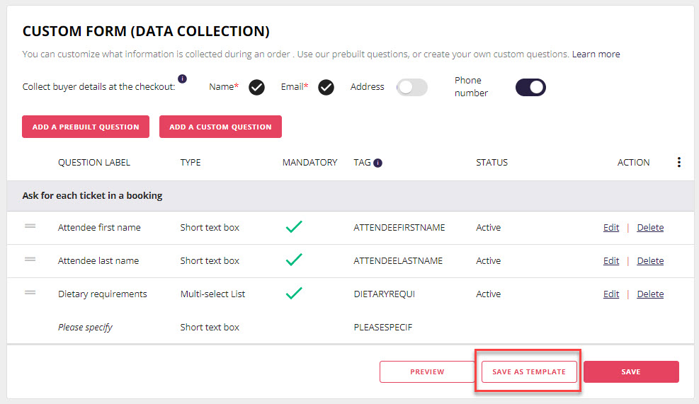This screenshot has height=404, width=699.
Task: Click mandatory checkmark for Attendee last name
Action: click(294, 260)
